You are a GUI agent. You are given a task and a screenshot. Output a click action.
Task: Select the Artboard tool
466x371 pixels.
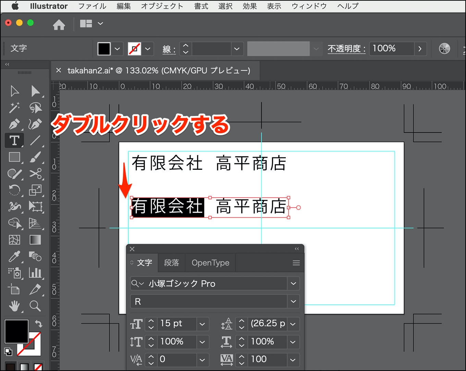pyautogui.click(x=14, y=289)
